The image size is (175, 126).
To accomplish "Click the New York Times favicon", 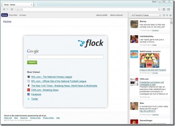I will 28,86.
